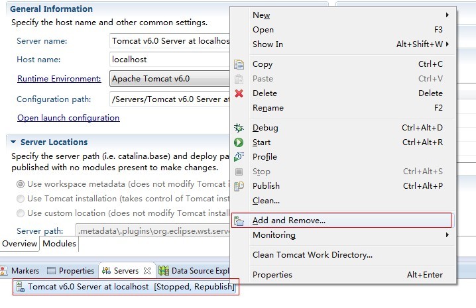The image size is (476, 308).
Task: Click the Configuration path field
Action: pyautogui.click(x=170, y=99)
